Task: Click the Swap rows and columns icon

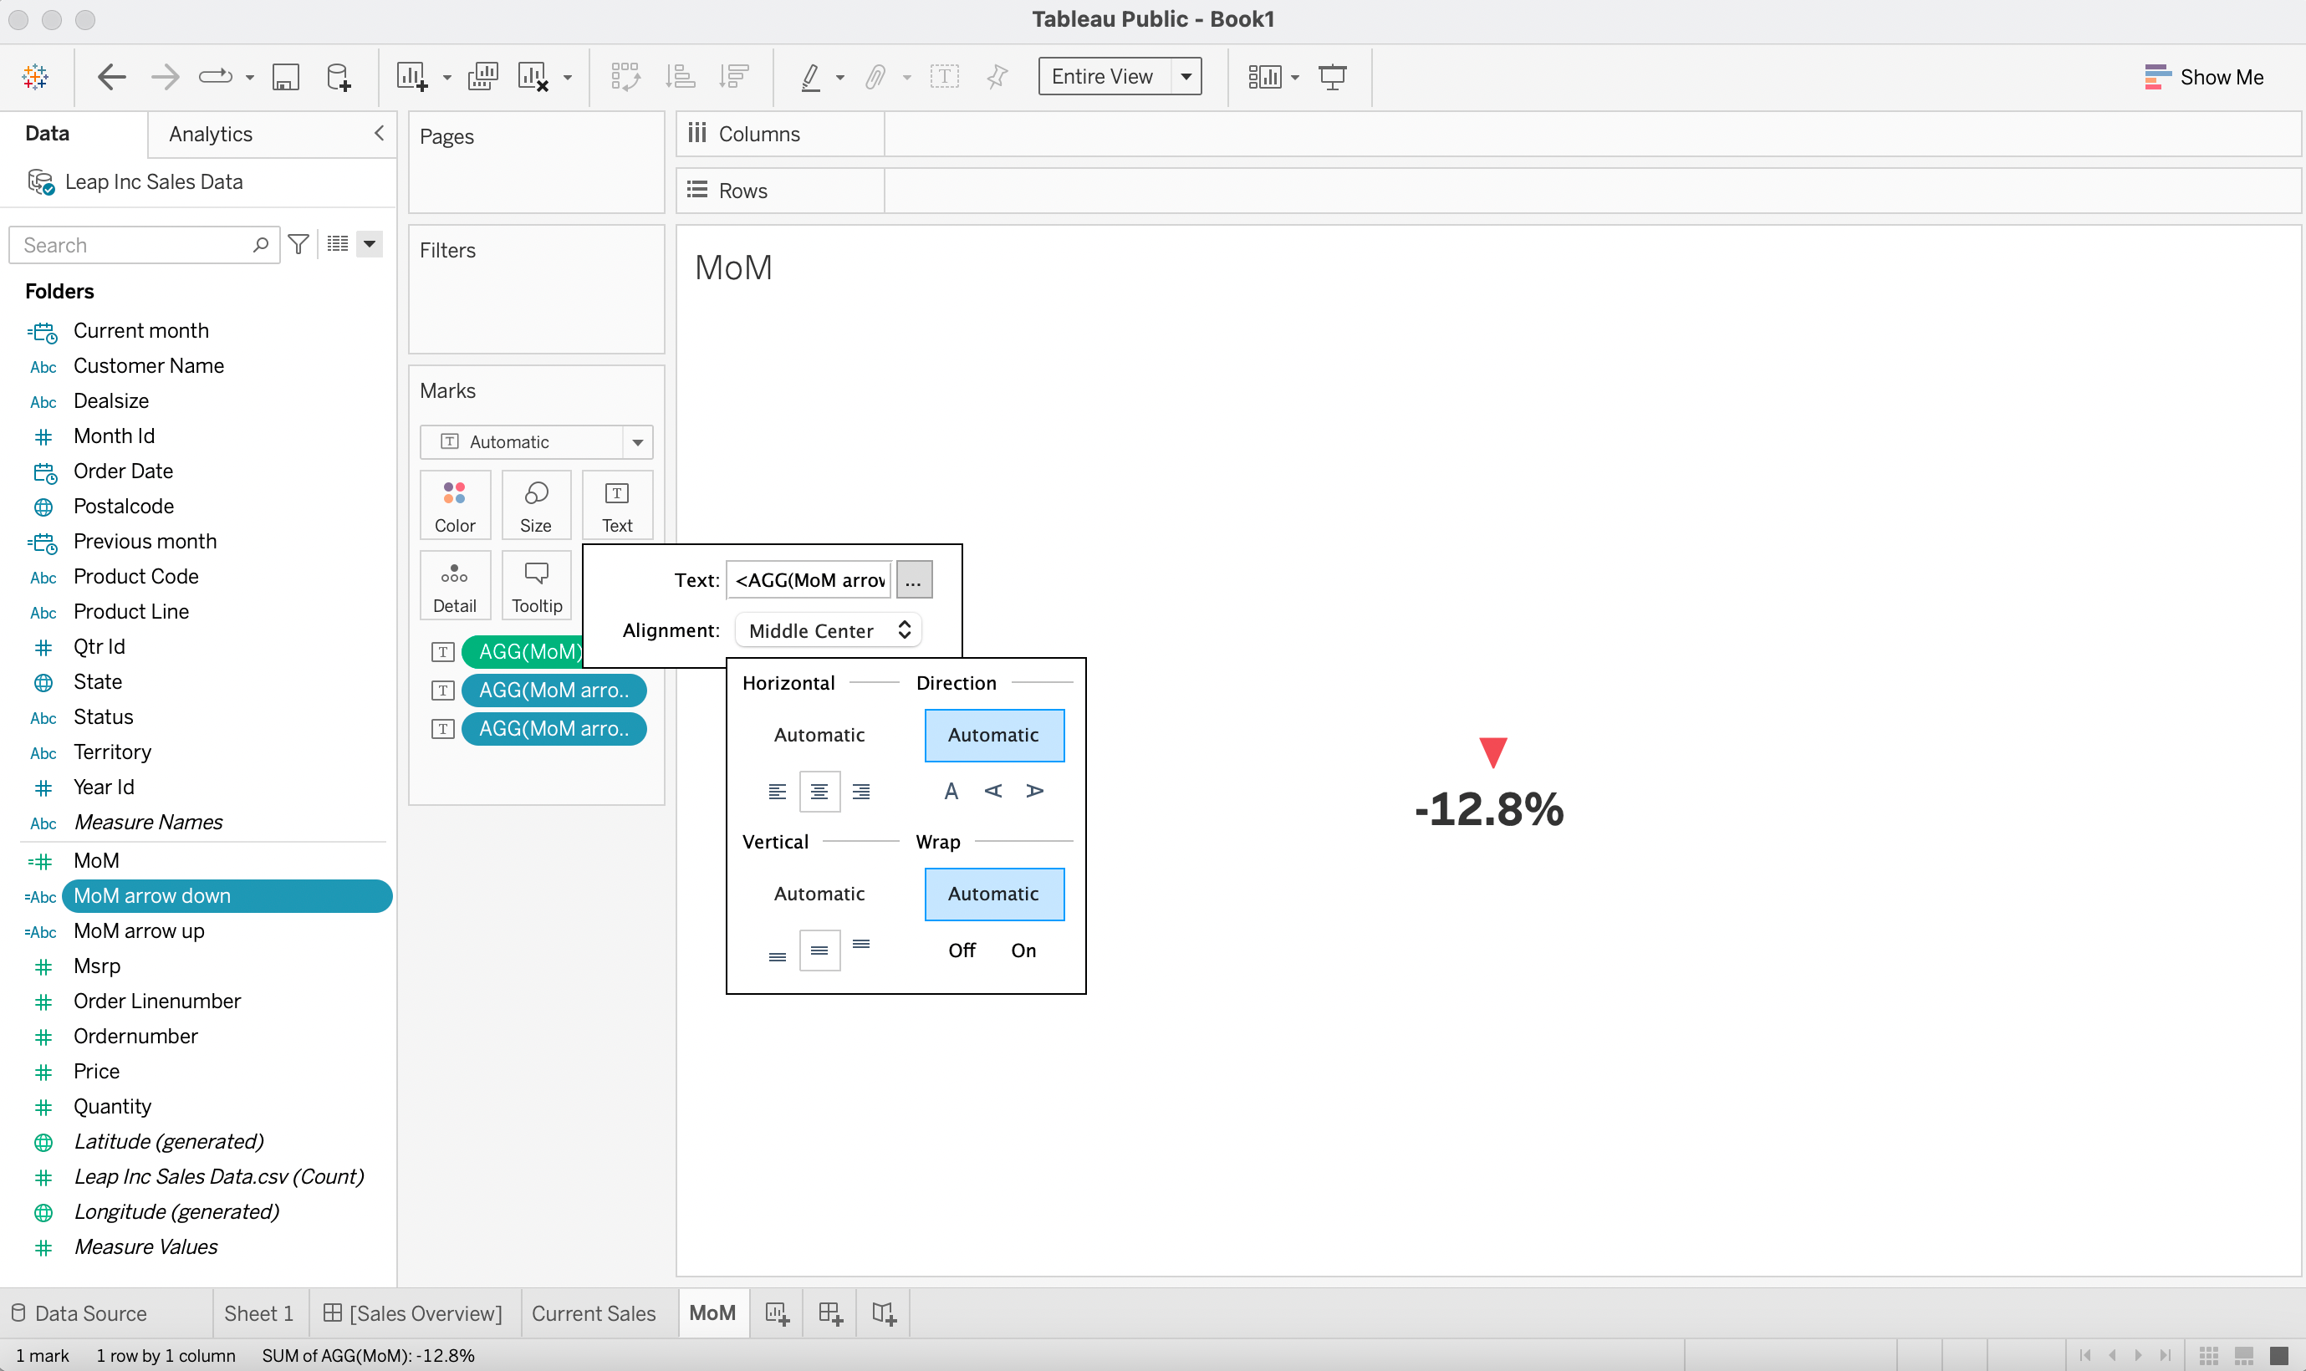Action: (x=625, y=77)
